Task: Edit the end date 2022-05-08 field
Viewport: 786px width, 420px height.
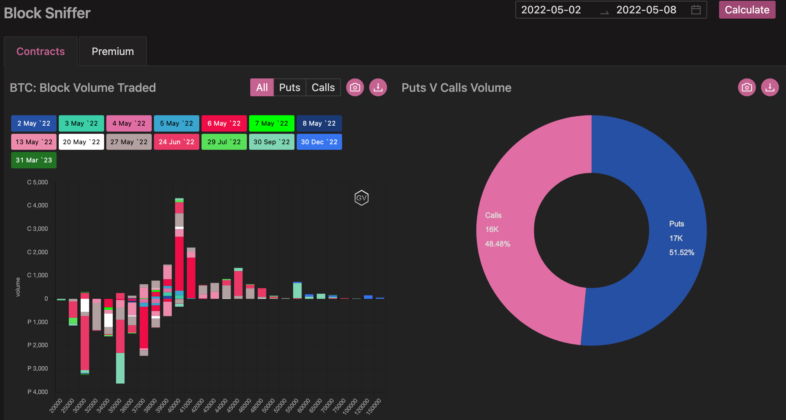Action: point(646,10)
